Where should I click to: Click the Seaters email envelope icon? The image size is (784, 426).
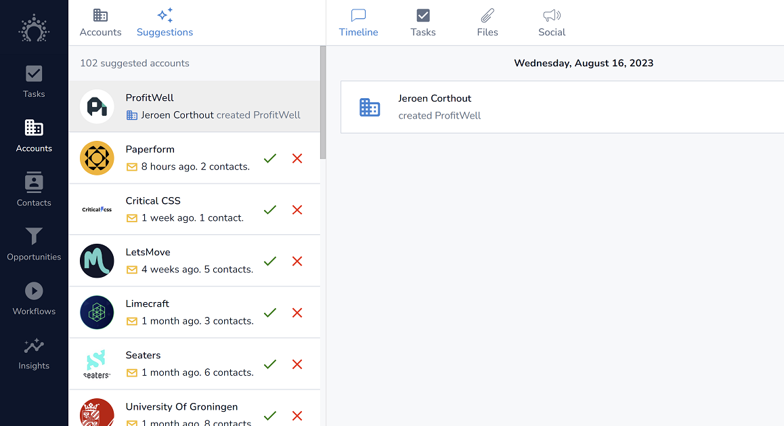click(x=132, y=373)
